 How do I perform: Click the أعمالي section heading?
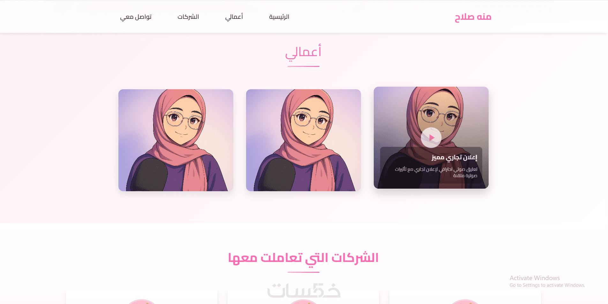[x=303, y=52]
